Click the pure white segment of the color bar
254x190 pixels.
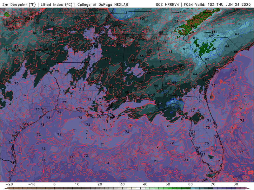pyautogui.click(x=138, y=188)
